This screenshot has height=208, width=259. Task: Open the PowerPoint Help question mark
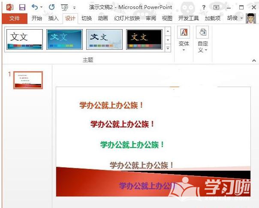(204, 7)
